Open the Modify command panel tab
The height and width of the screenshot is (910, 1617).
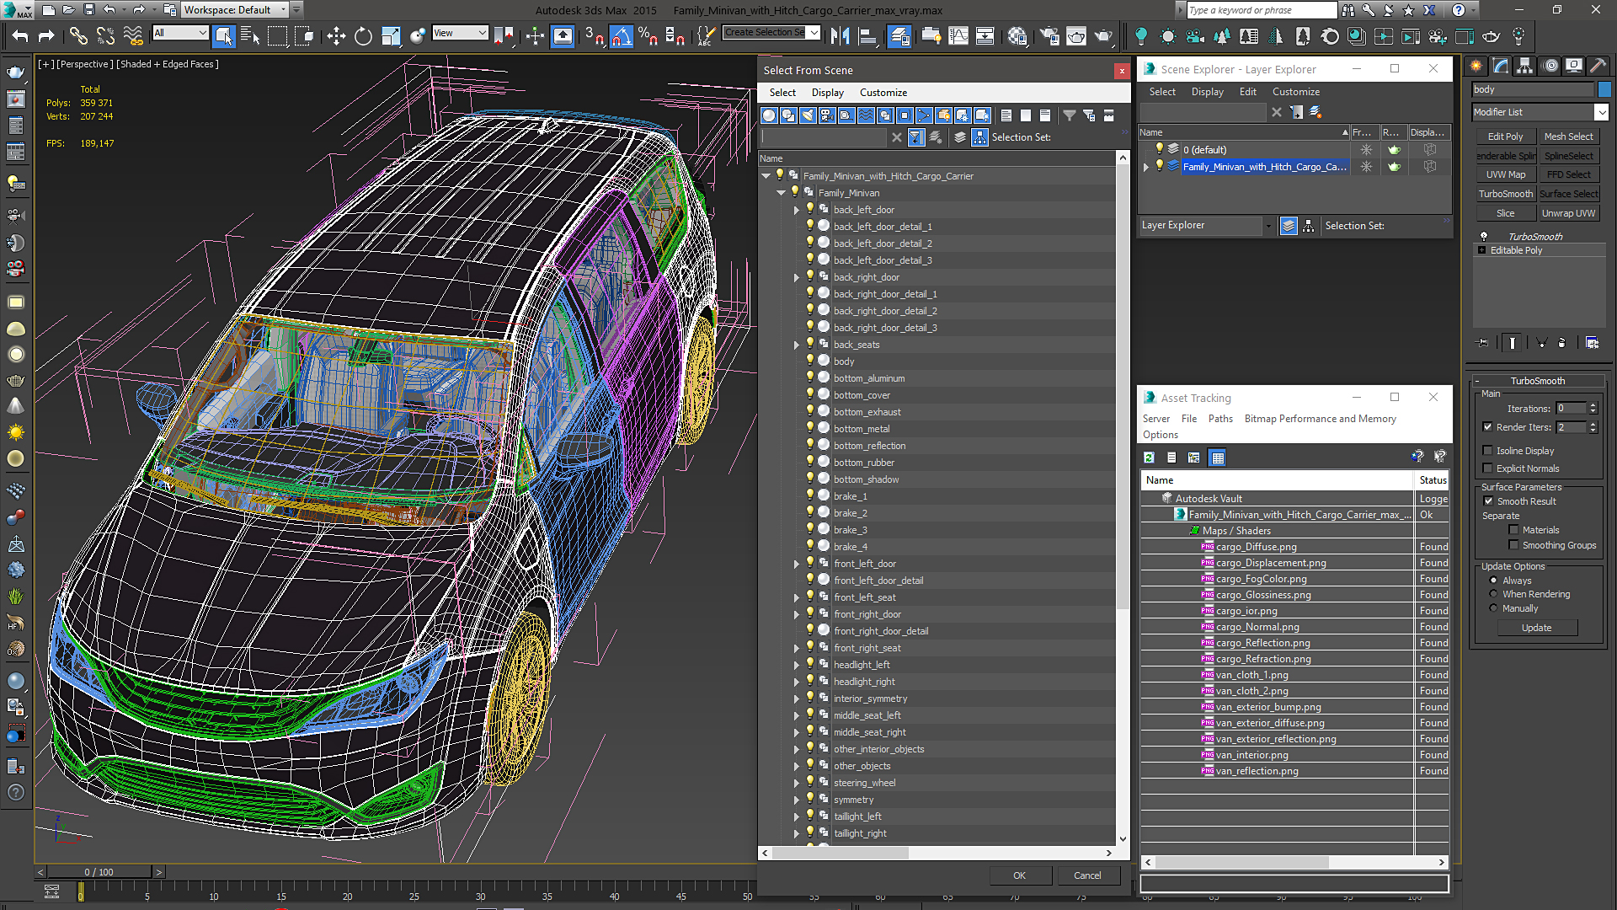(x=1501, y=66)
